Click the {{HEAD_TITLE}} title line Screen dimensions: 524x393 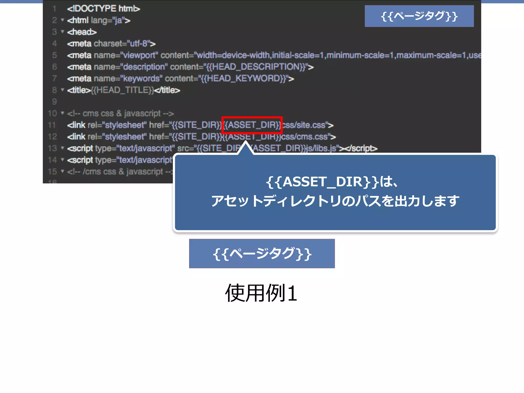pos(124,90)
